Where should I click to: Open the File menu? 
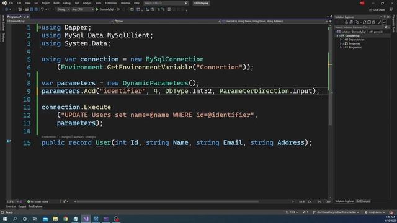[x=11, y=3]
